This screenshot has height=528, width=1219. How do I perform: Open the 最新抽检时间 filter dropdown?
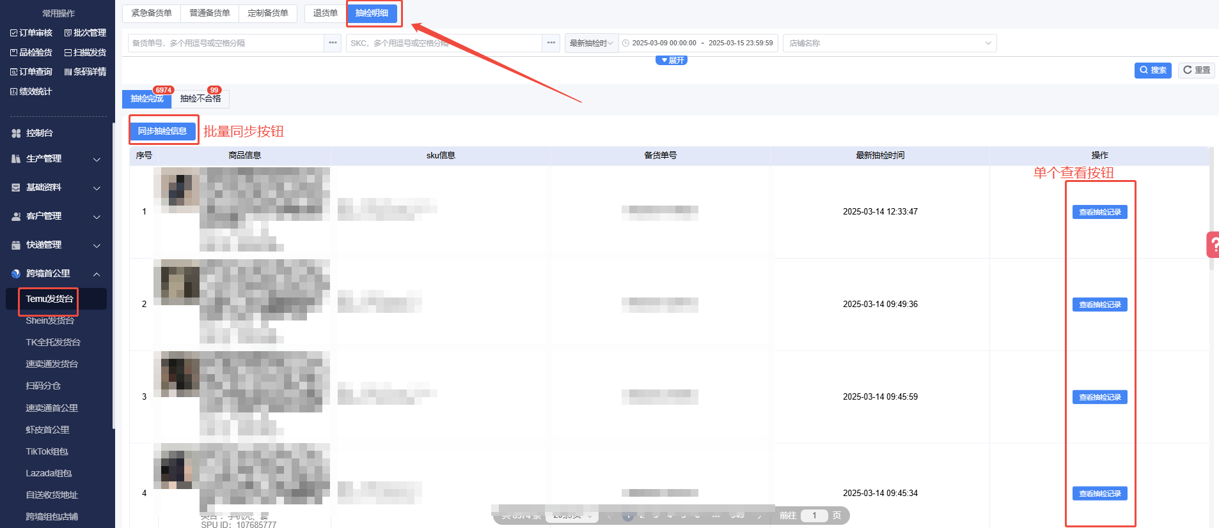click(592, 43)
